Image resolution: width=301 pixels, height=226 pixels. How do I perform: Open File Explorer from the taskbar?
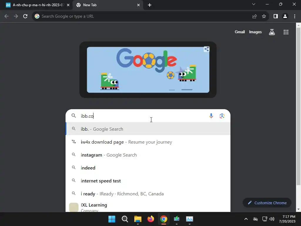tap(138, 219)
